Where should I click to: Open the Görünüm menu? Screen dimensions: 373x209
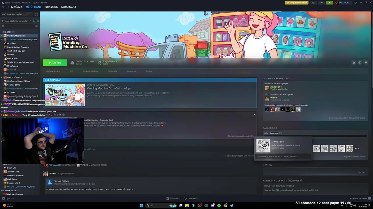coord(16,3)
